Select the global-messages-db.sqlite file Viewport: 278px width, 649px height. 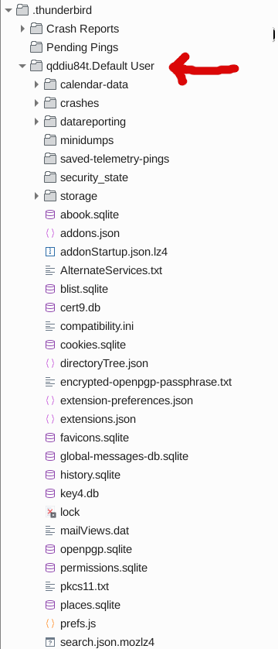[x=124, y=456]
